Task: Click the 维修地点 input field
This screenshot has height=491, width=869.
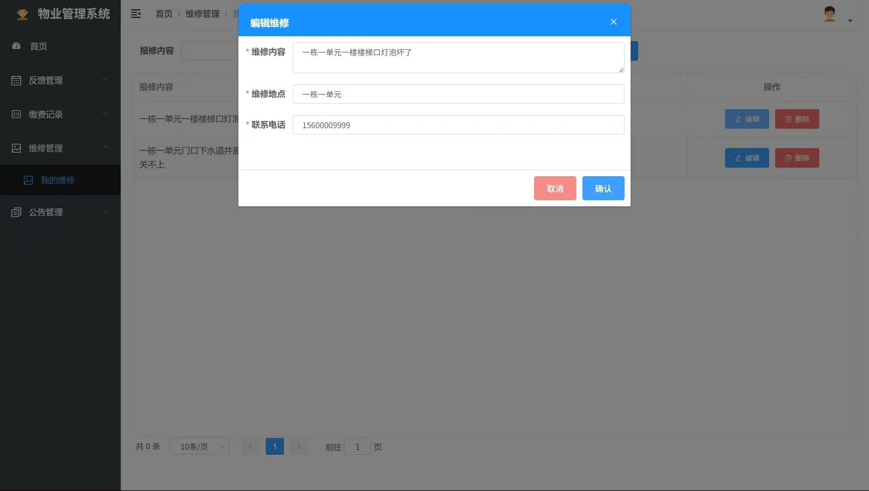Action: (x=458, y=94)
